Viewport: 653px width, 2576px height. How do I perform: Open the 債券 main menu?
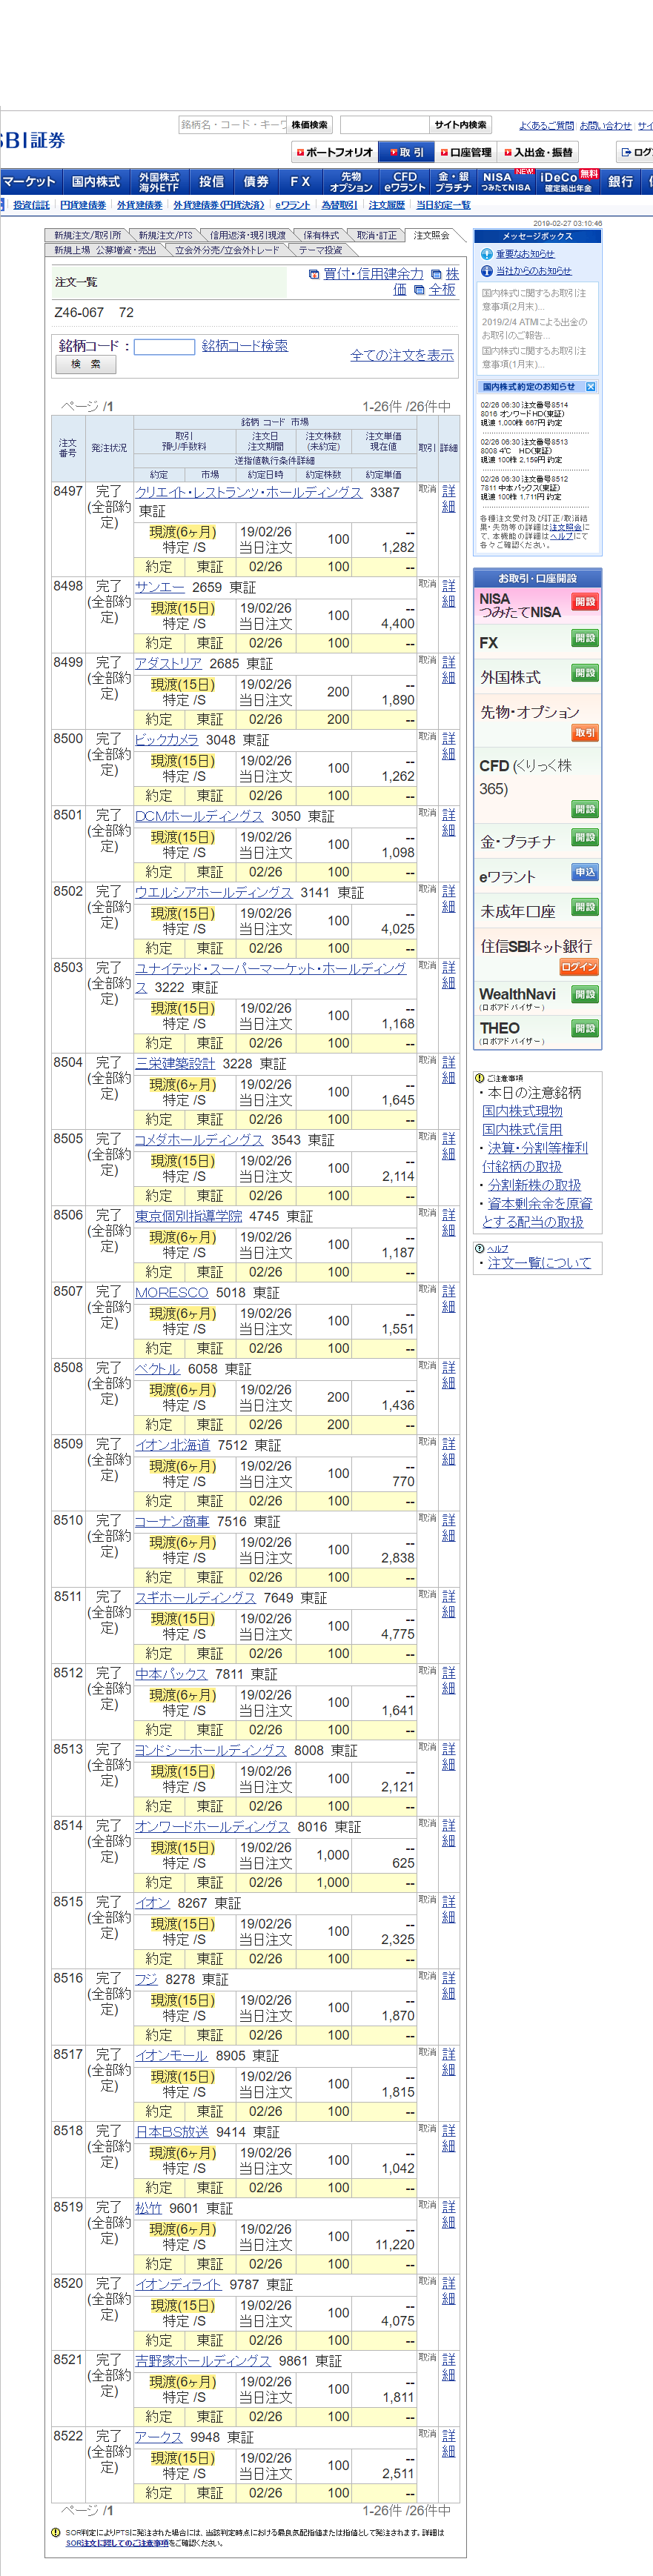256,182
